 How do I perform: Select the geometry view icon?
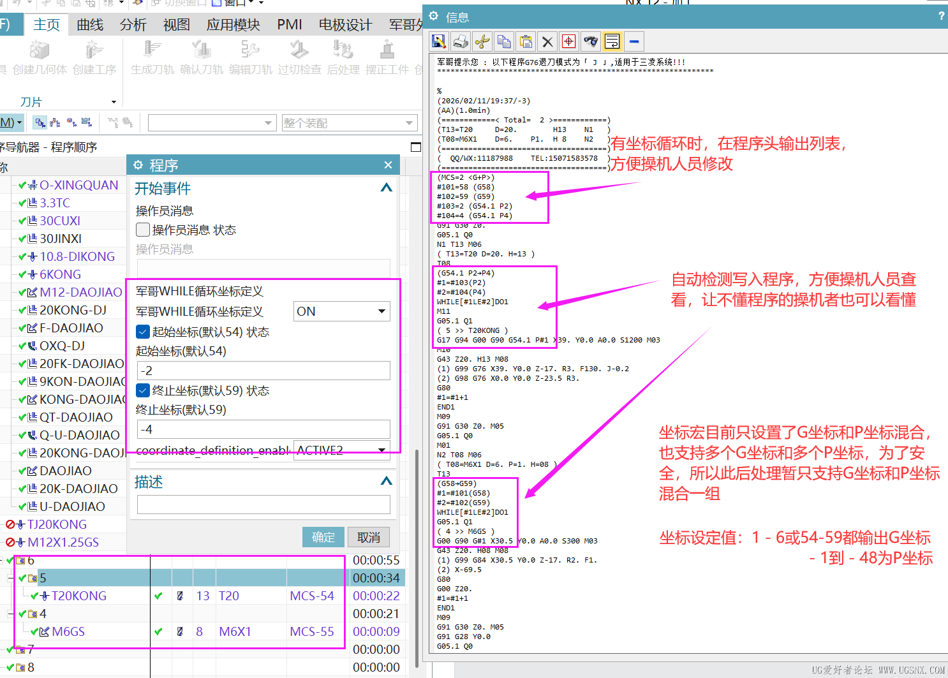(71, 122)
